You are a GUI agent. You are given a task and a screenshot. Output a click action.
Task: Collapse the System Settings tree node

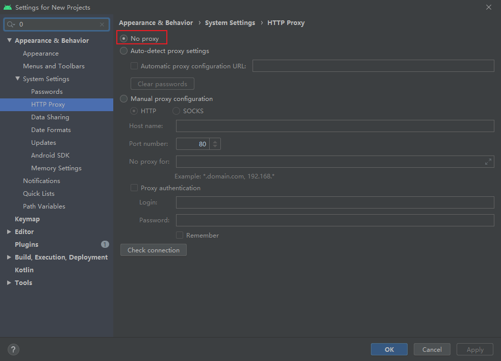pyautogui.click(x=17, y=79)
